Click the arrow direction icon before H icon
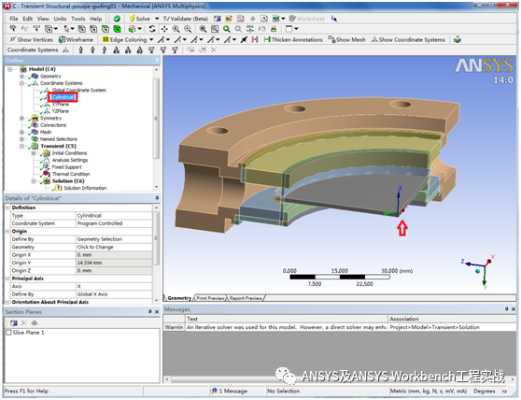Screen dimensions: 521x400 coord(244,39)
